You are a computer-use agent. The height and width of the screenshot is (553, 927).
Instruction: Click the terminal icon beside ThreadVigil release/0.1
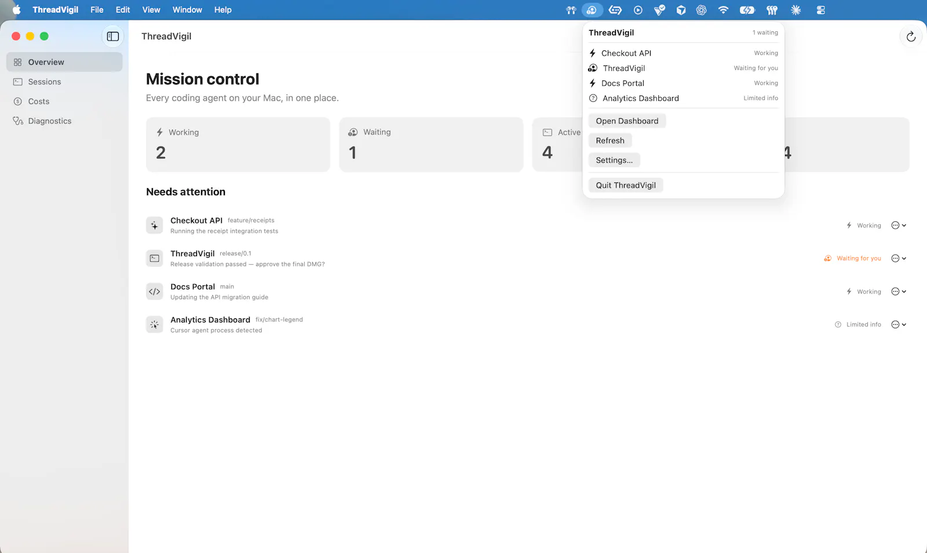point(154,258)
